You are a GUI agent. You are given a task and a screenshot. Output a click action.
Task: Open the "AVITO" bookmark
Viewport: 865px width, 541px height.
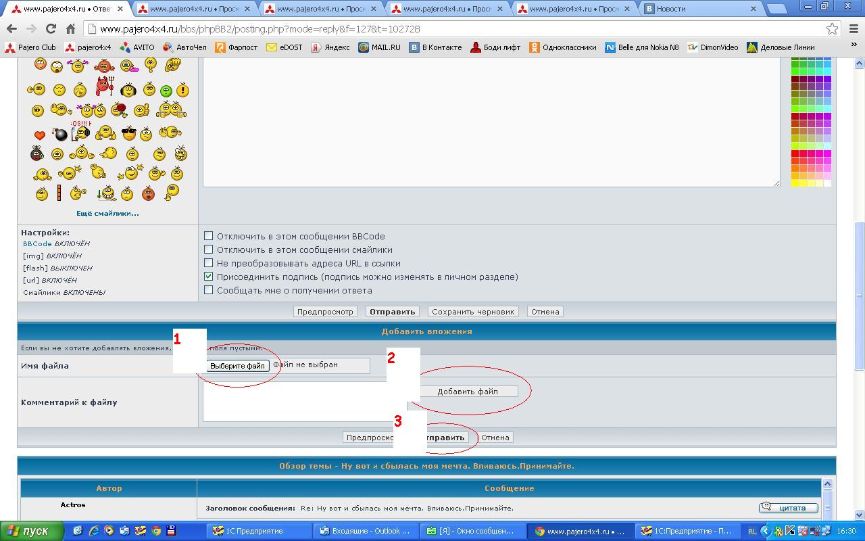click(x=137, y=47)
